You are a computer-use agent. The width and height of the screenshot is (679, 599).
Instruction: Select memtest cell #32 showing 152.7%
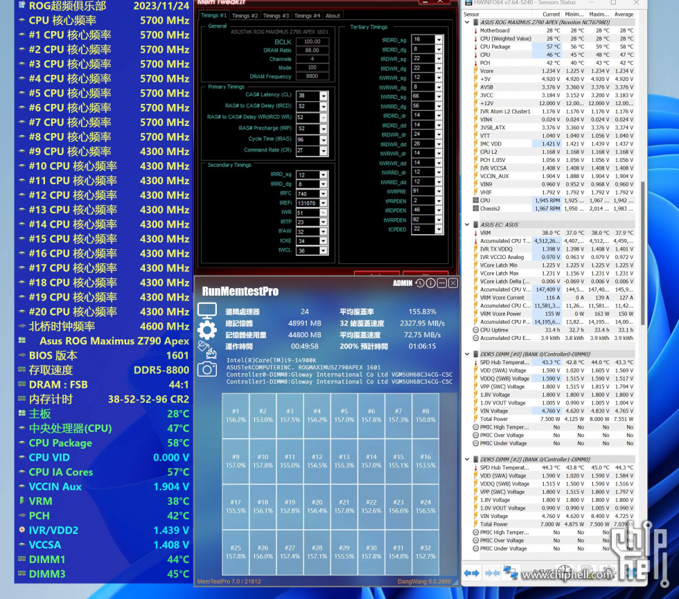(425, 553)
